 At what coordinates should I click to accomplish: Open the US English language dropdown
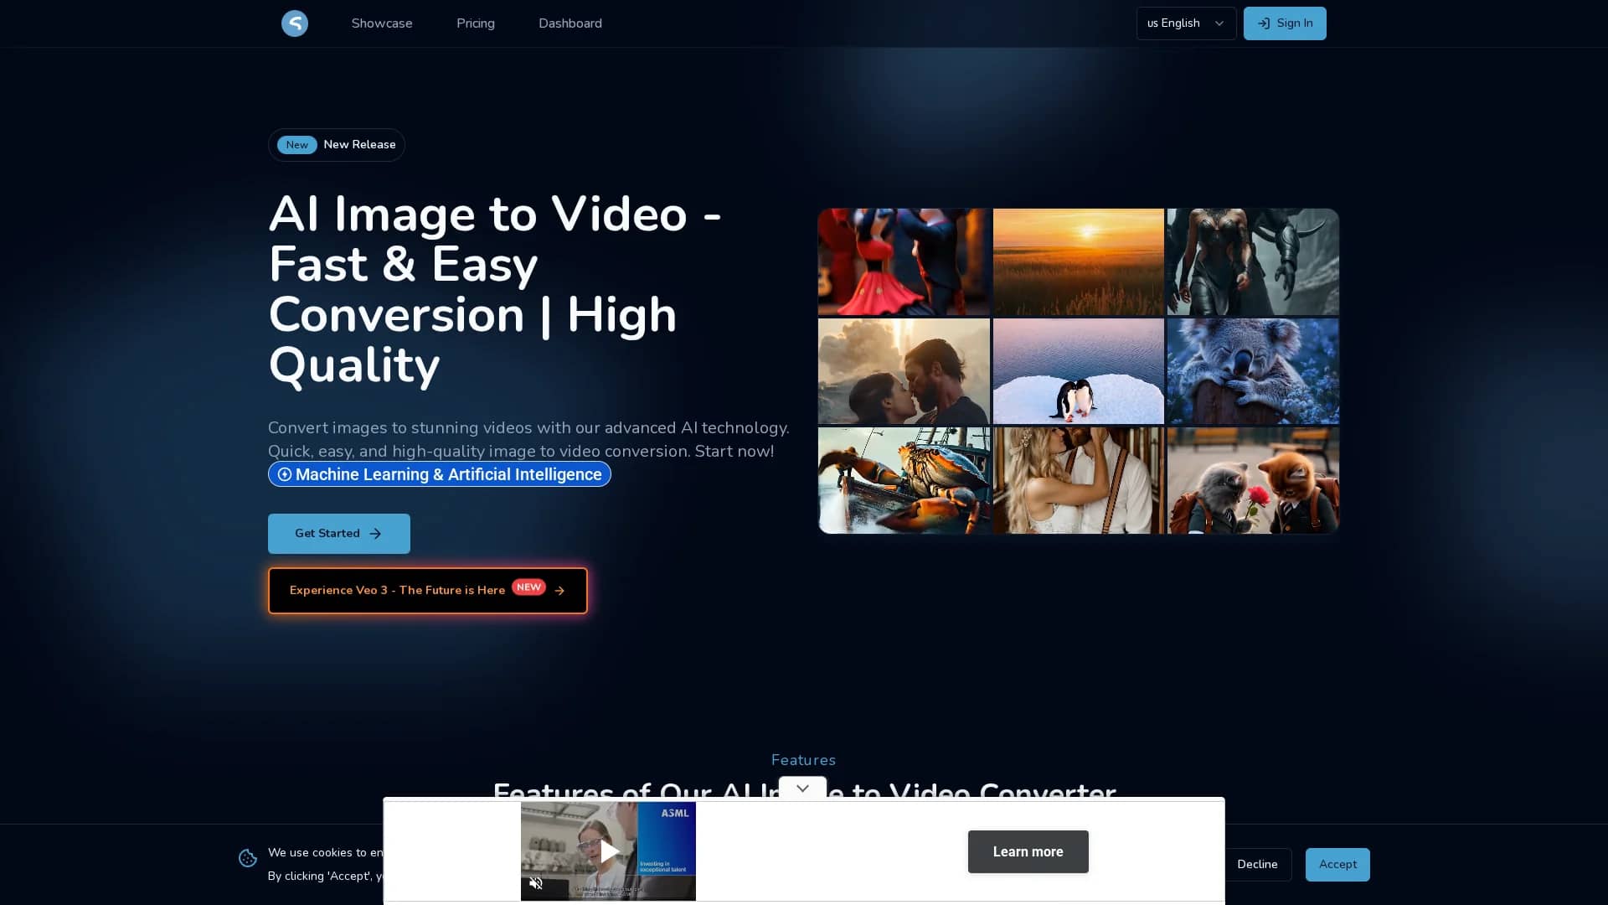point(1186,23)
